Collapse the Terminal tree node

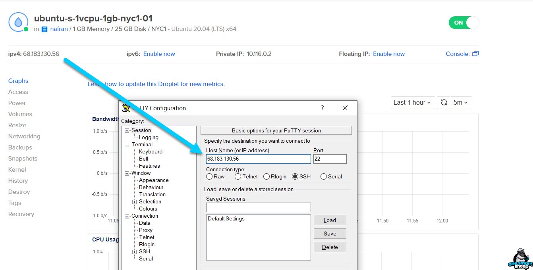click(x=127, y=145)
